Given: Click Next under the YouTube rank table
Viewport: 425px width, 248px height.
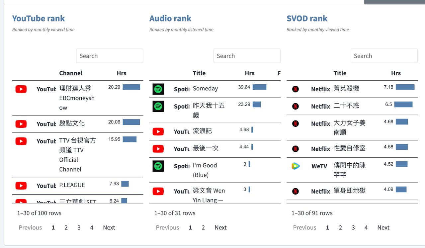Looking at the screenshot, I should coord(109,227).
